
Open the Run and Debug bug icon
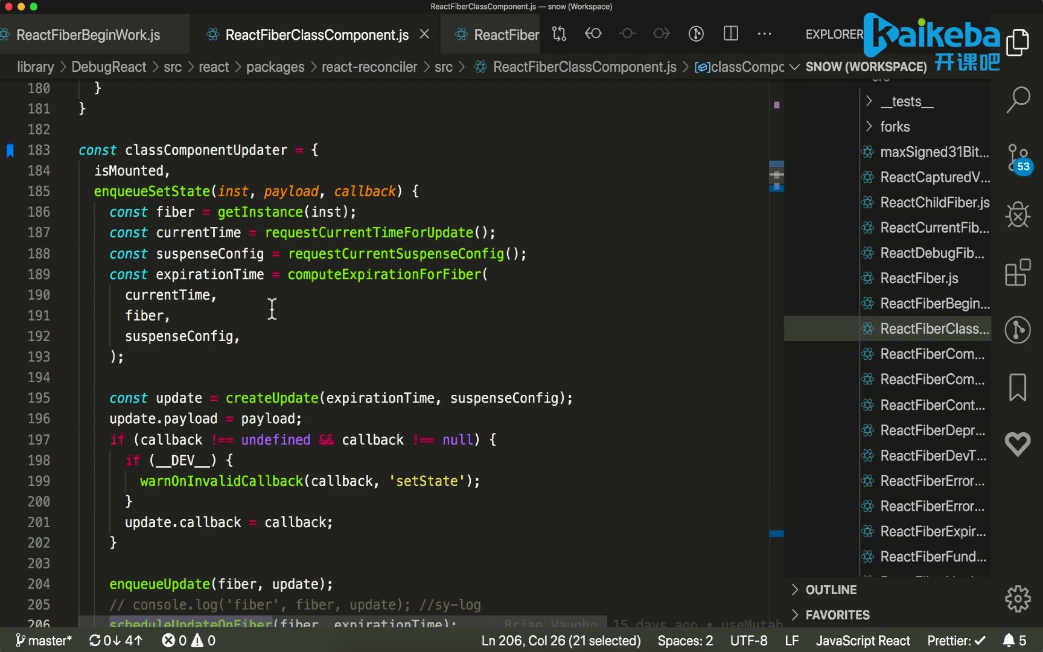1018,215
